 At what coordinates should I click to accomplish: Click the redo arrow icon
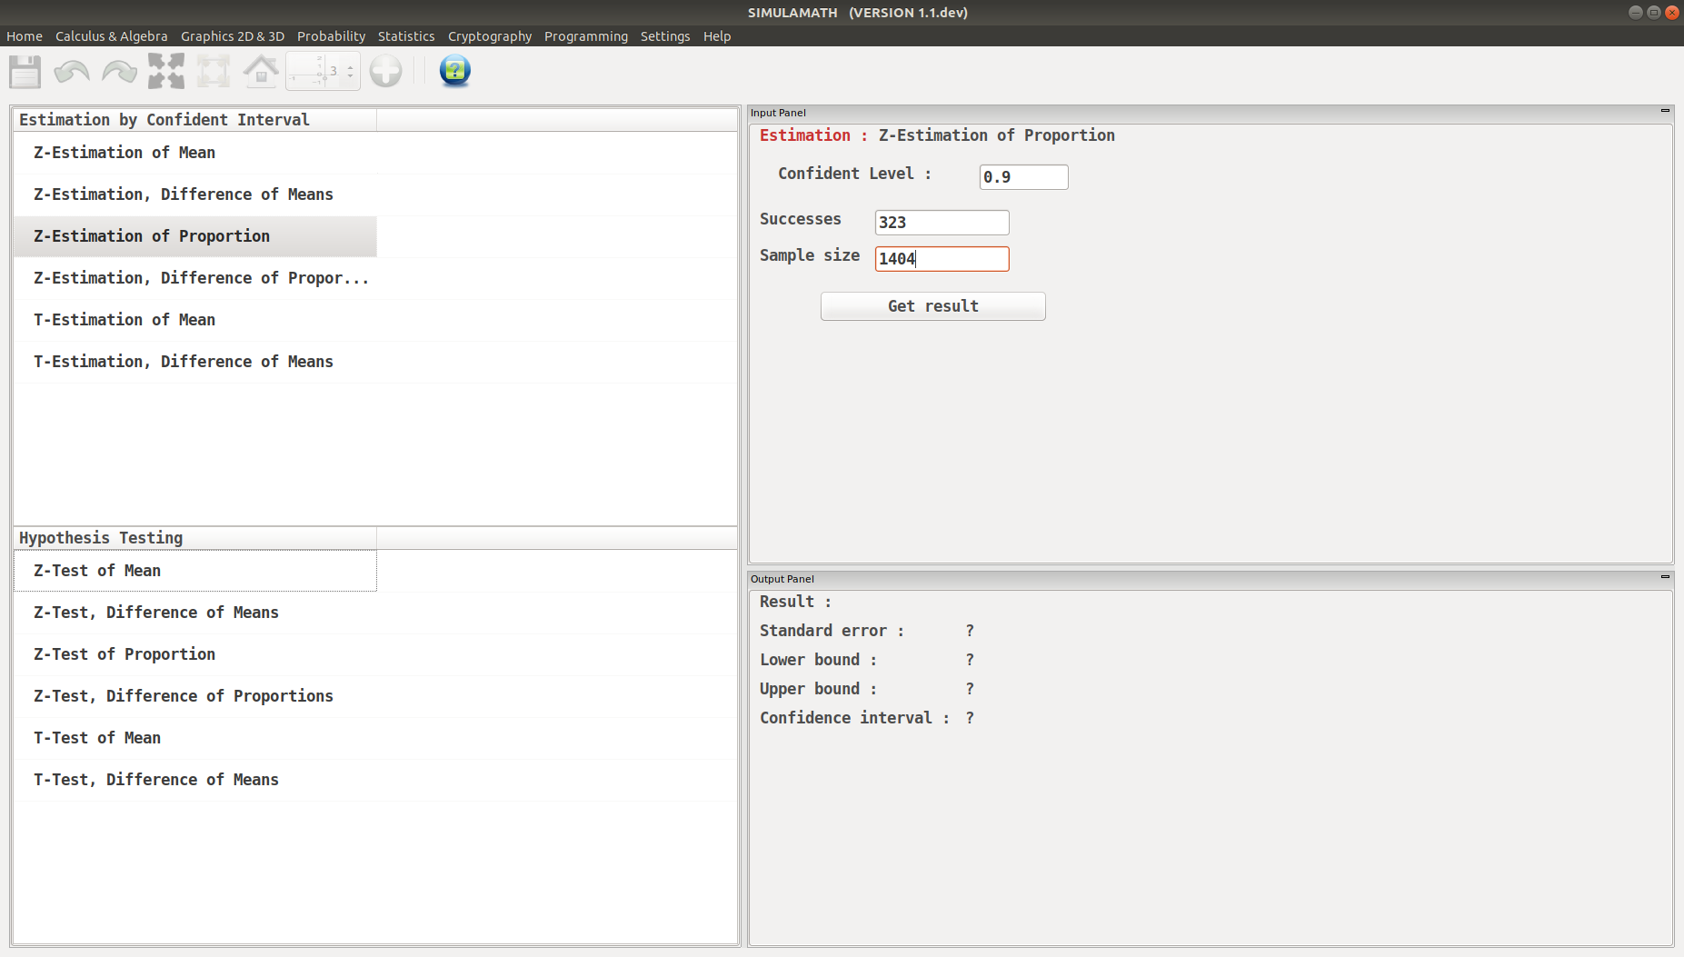[x=119, y=71]
